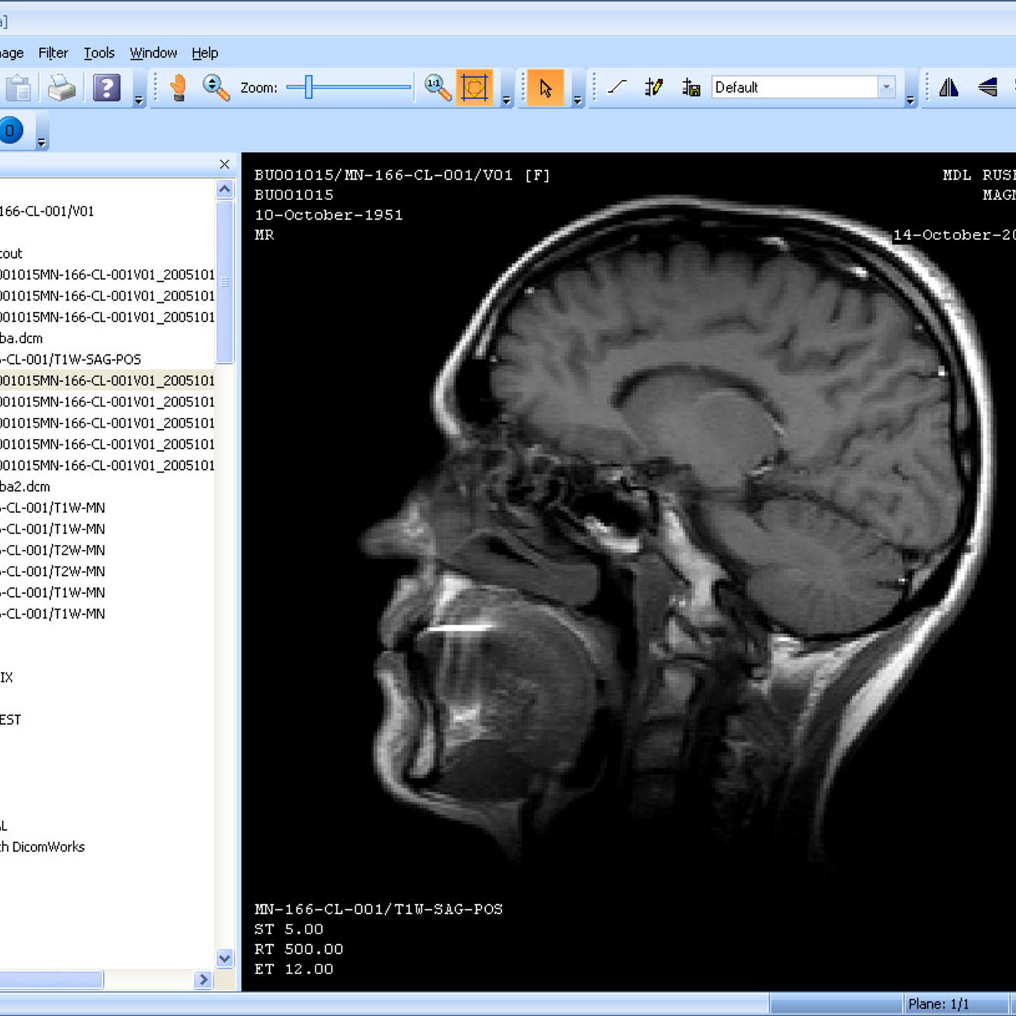This screenshot has width=1016, height=1016.
Task: Click the 'ET 12.00' overlay text
Action: click(x=293, y=969)
